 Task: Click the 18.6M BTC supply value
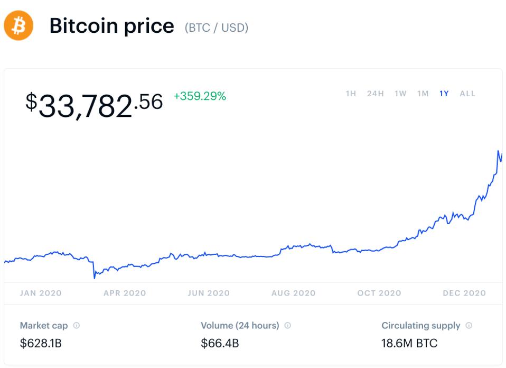point(409,344)
